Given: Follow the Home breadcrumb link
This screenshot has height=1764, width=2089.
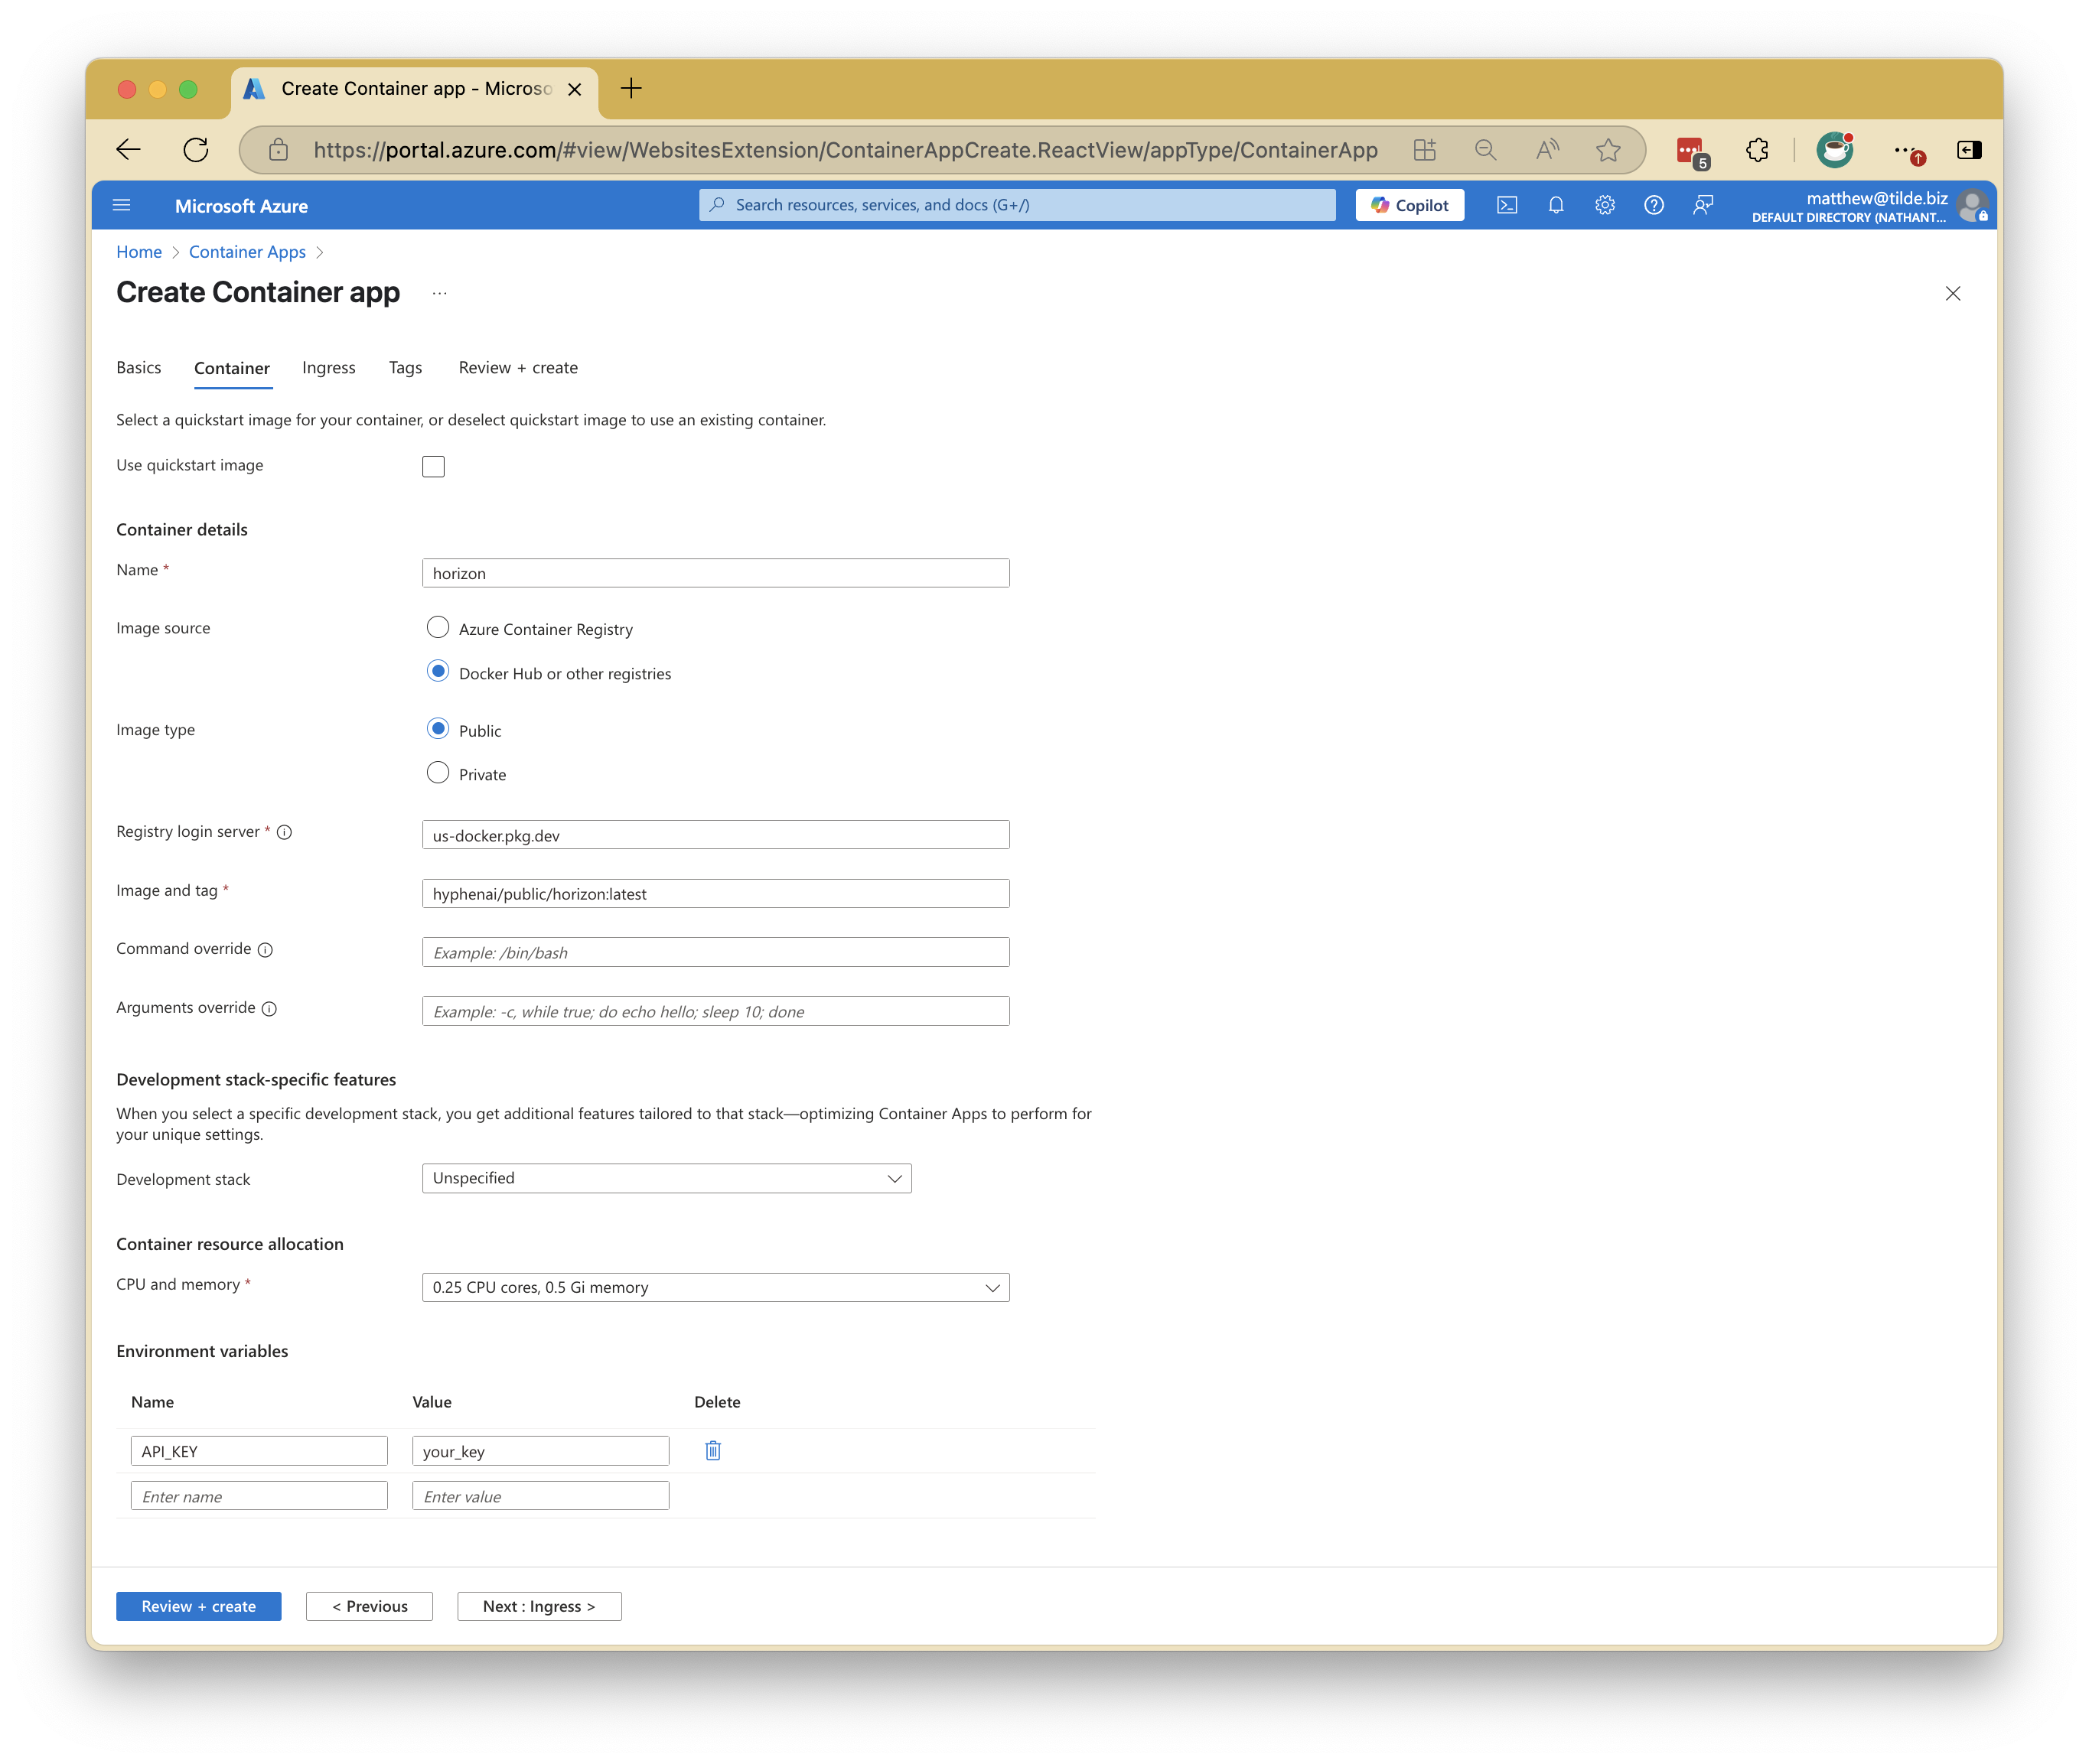Looking at the screenshot, I should 139,252.
